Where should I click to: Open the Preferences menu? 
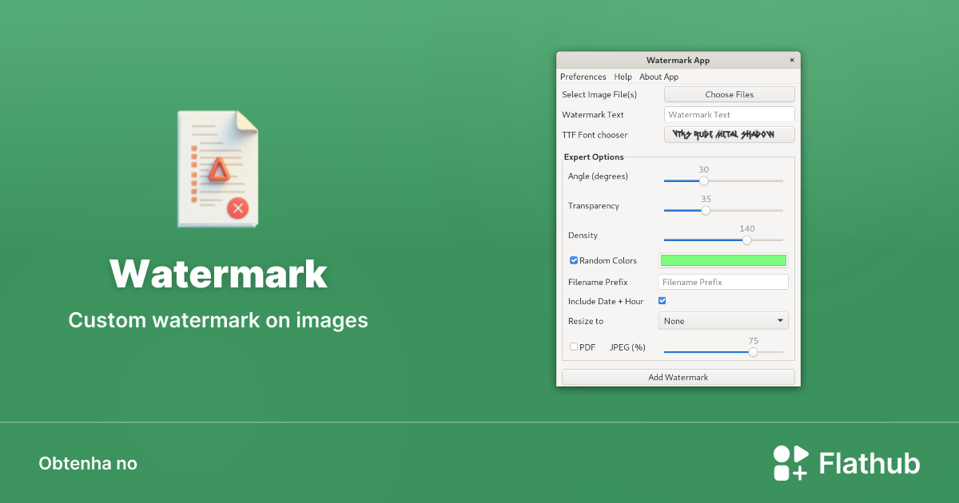pyautogui.click(x=583, y=77)
